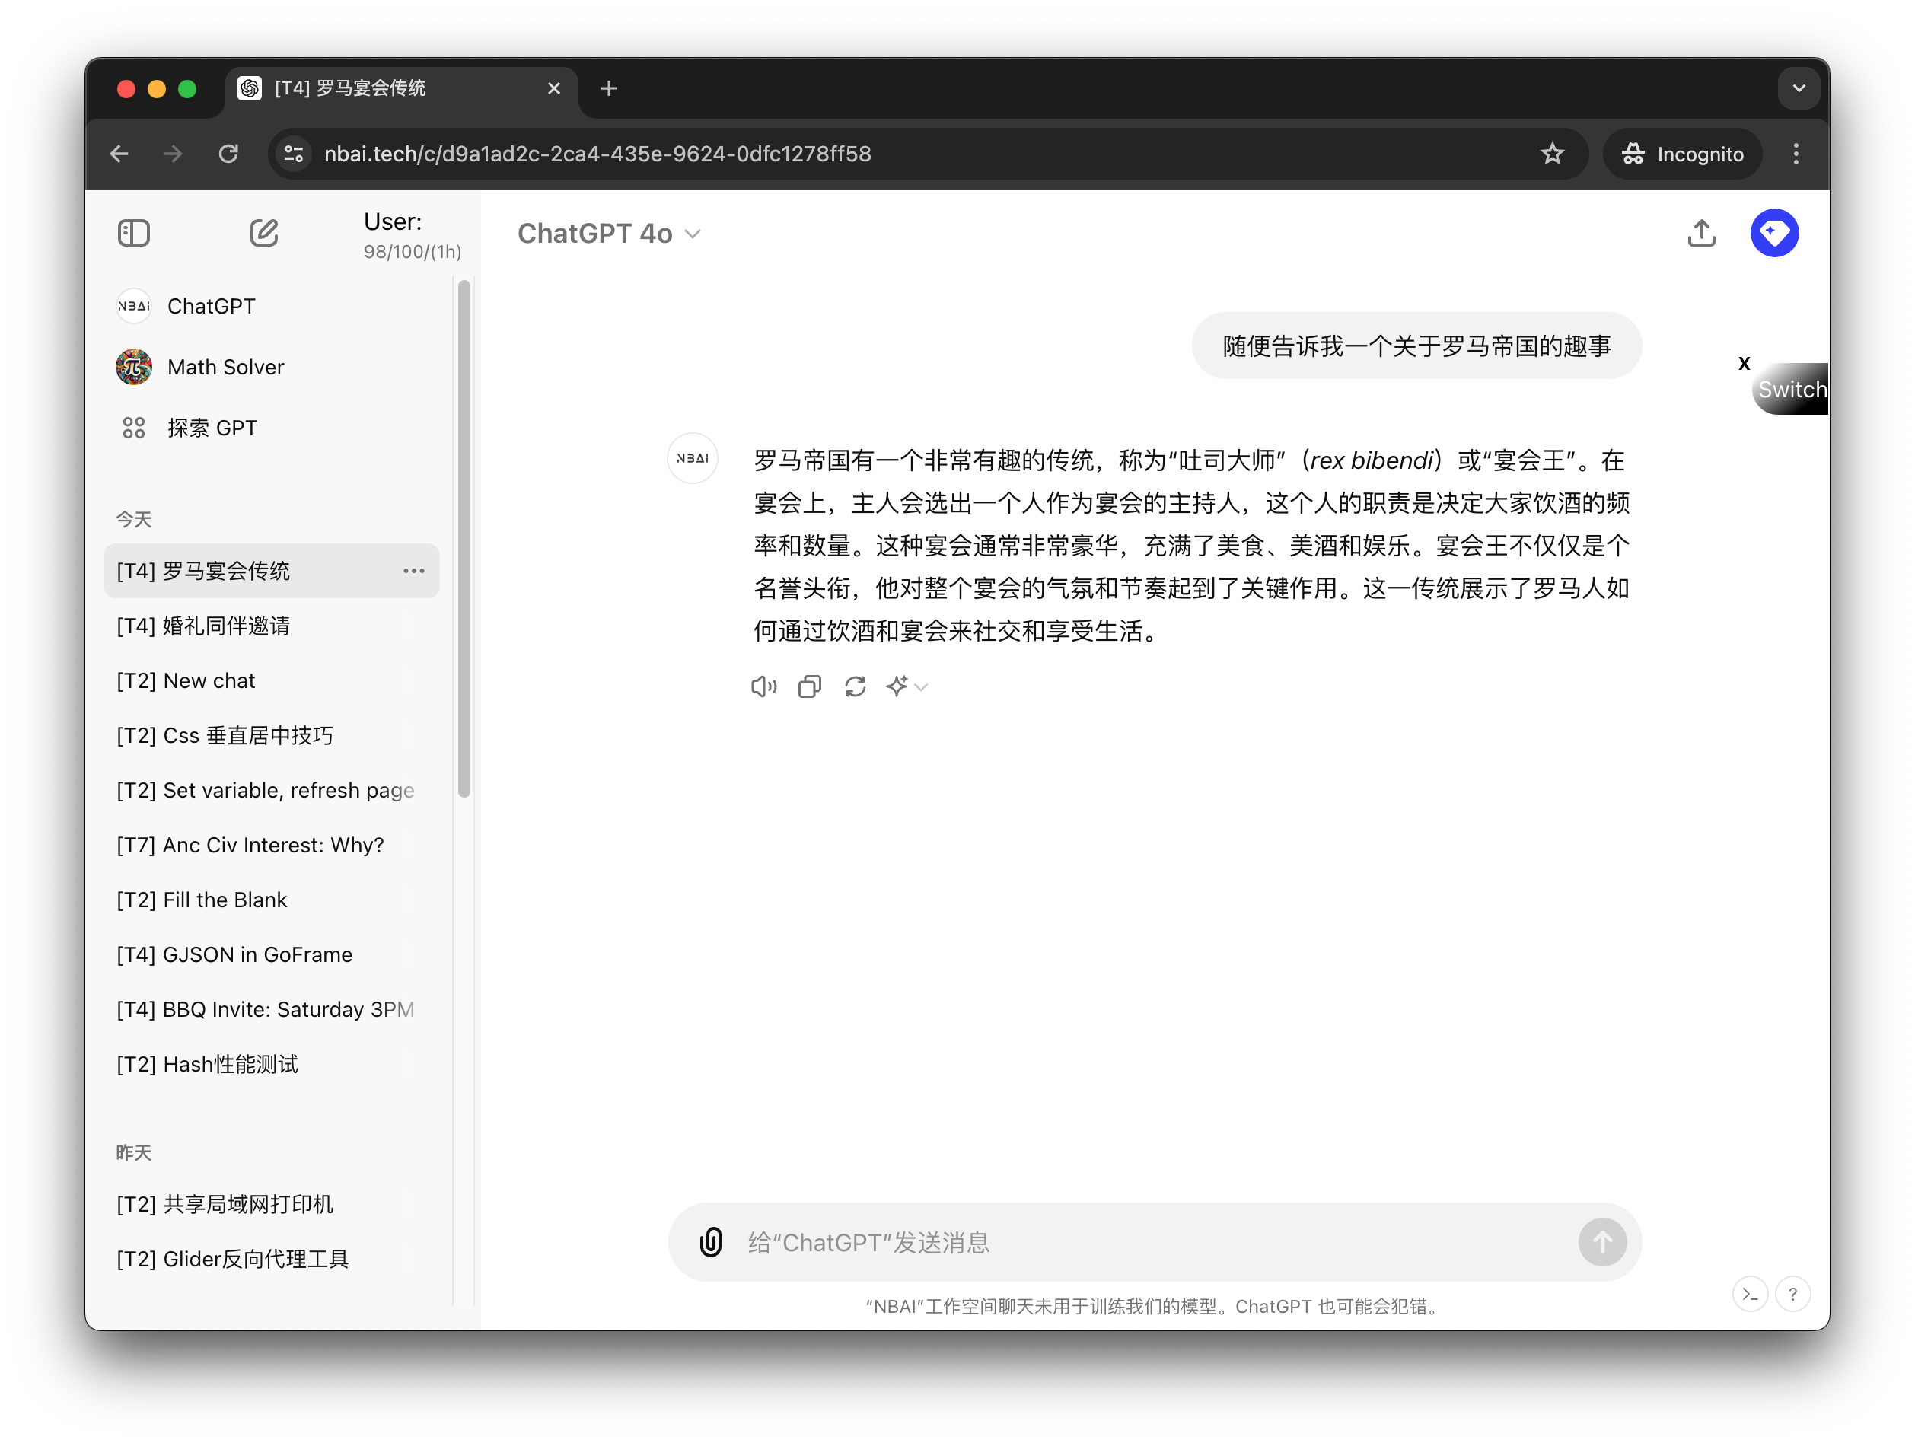
Task: Open the terminal prompt icon bottom right
Action: click(1750, 1295)
